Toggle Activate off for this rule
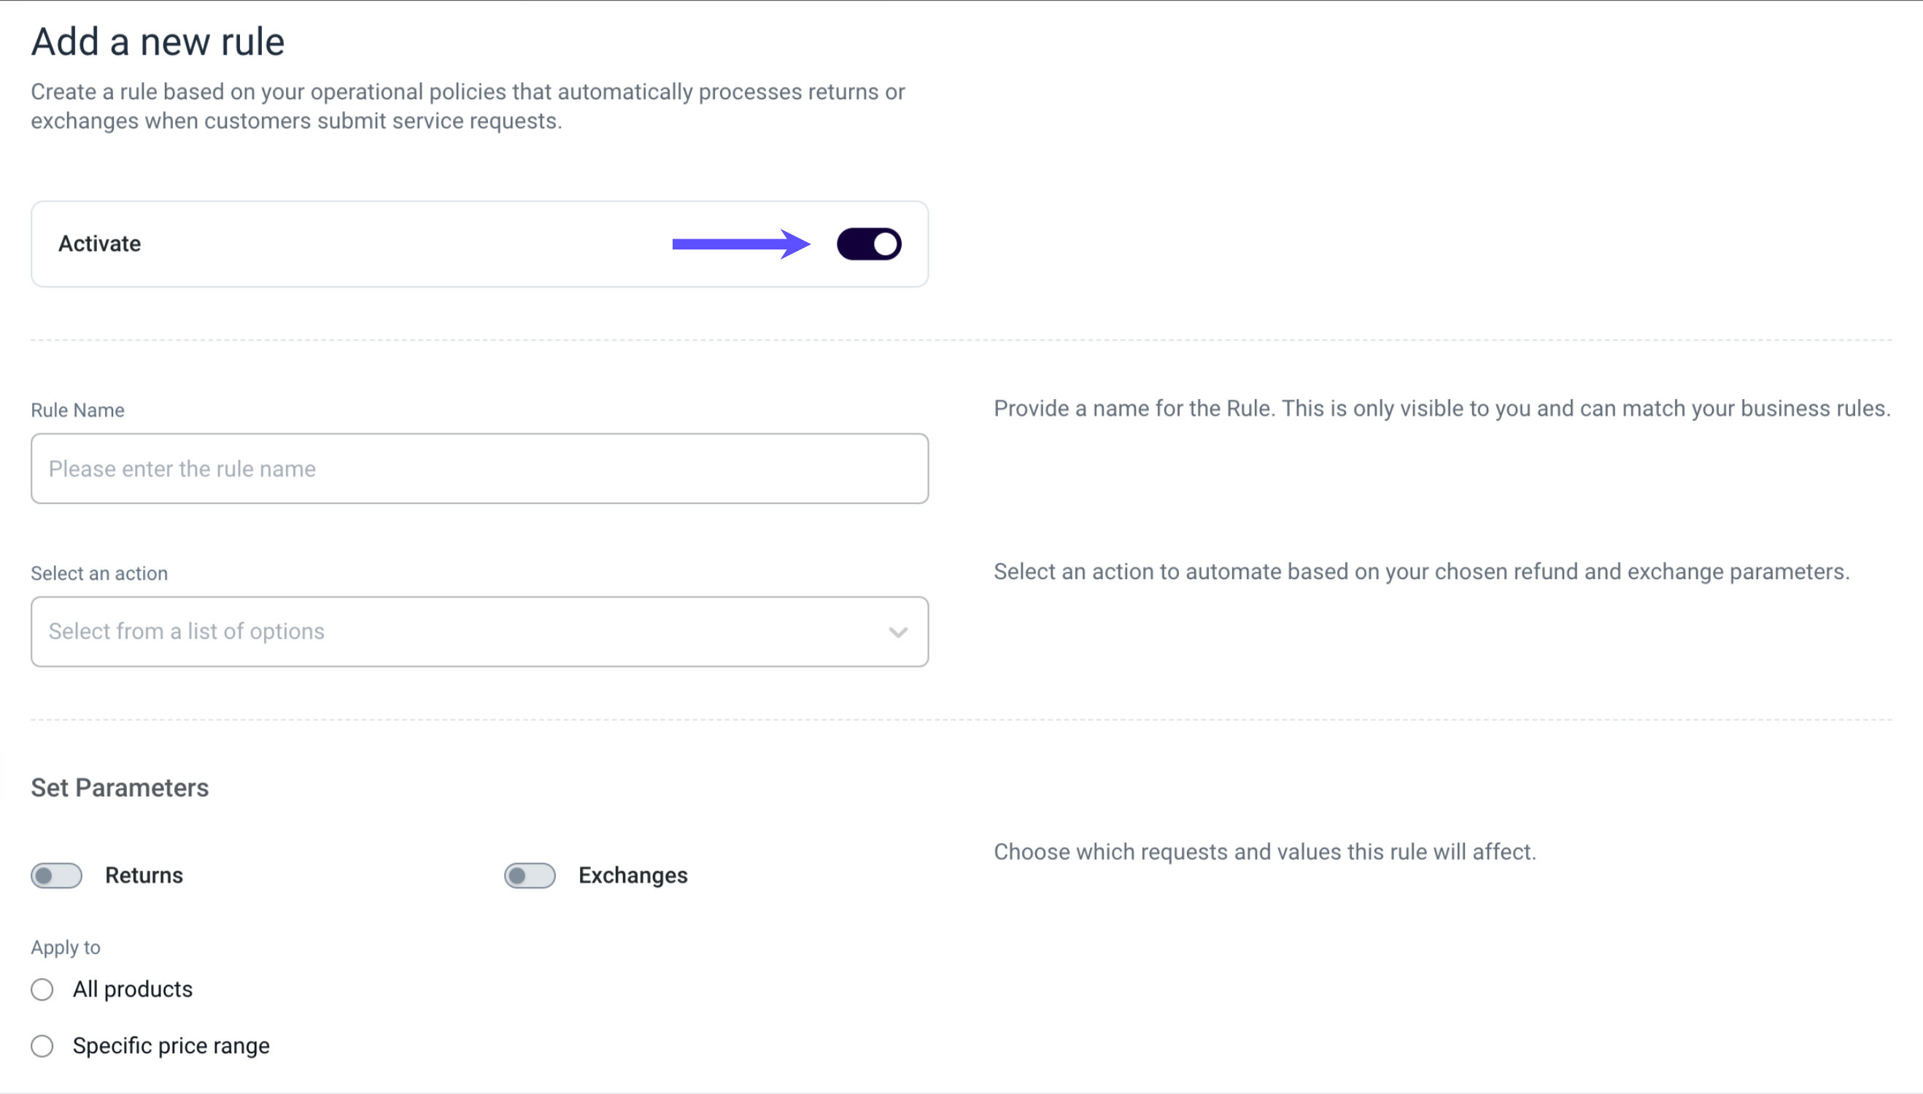 coord(869,243)
